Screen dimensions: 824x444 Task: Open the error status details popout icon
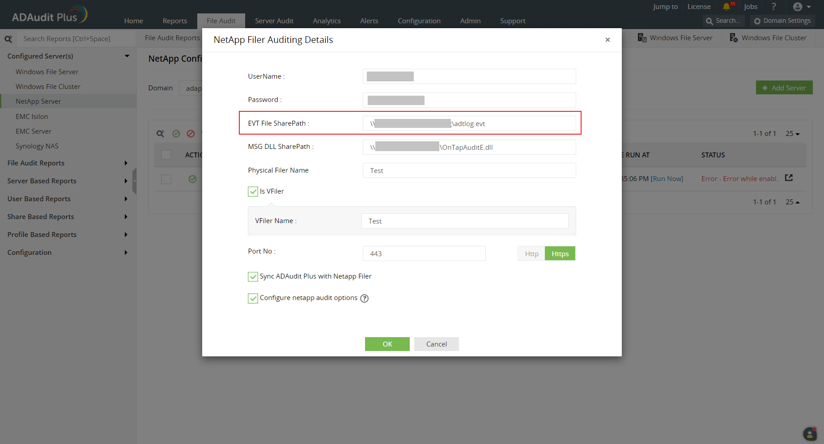(x=789, y=178)
